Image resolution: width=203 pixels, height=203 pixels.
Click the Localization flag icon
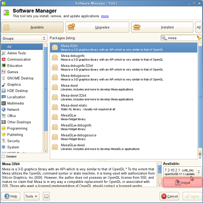pos(4,97)
